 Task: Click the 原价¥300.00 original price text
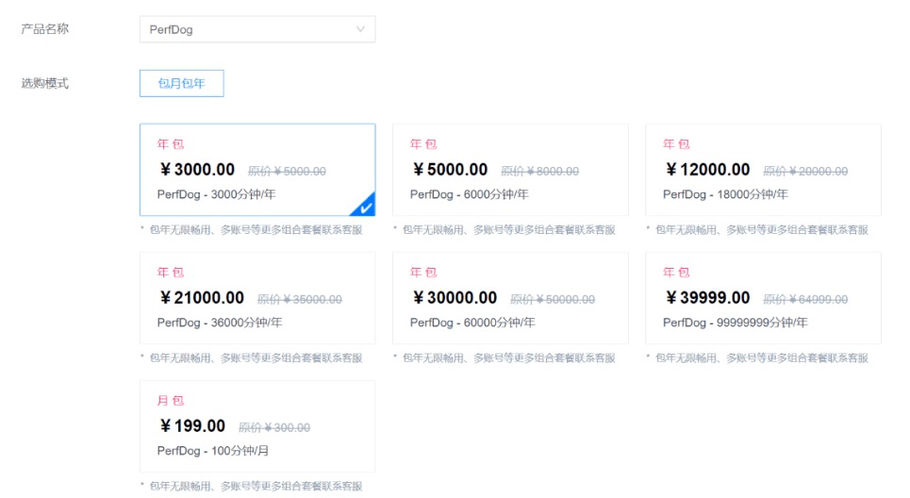tap(274, 428)
